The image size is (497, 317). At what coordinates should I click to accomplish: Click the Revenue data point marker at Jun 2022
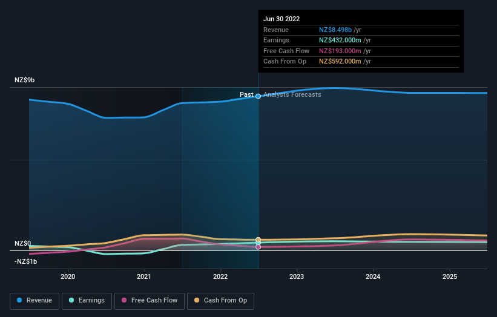tap(258, 96)
